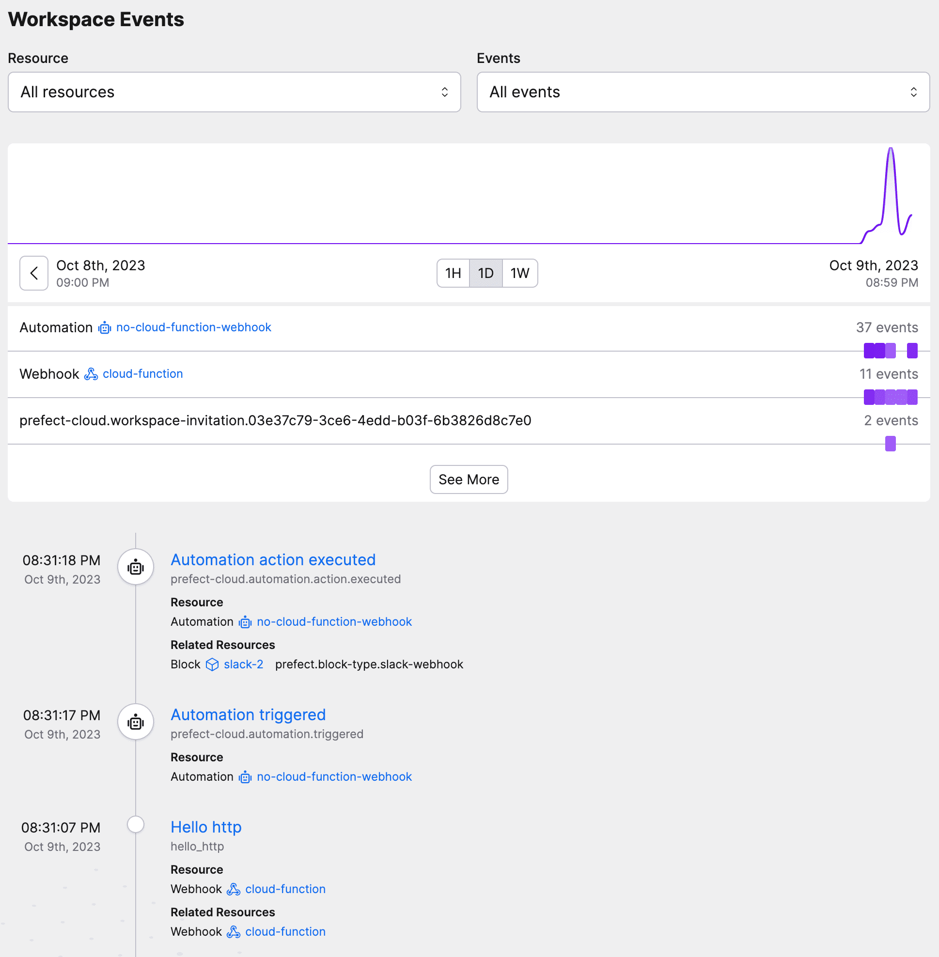Click webhook icon in 11 events row

91,374
